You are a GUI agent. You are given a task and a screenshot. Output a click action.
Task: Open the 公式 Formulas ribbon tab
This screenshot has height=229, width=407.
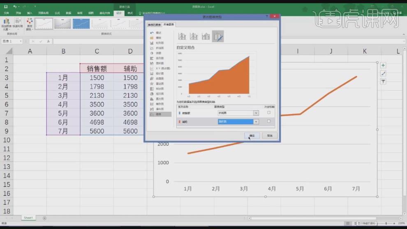click(x=57, y=13)
